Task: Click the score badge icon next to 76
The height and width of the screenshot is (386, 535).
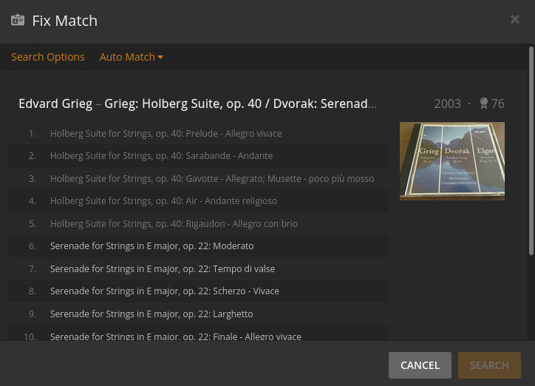Action: pyautogui.click(x=483, y=104)
